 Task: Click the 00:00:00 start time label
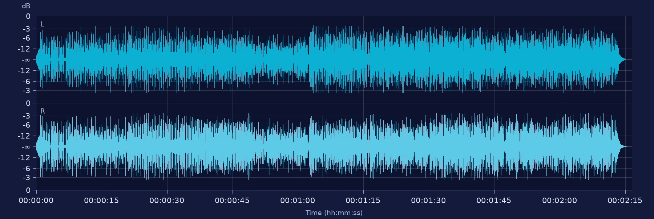36,201
